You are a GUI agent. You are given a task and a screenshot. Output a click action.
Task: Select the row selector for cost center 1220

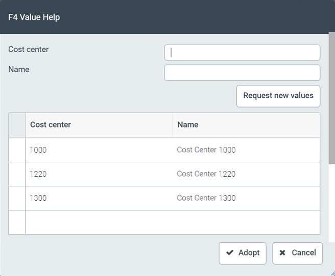coord(17,174)
